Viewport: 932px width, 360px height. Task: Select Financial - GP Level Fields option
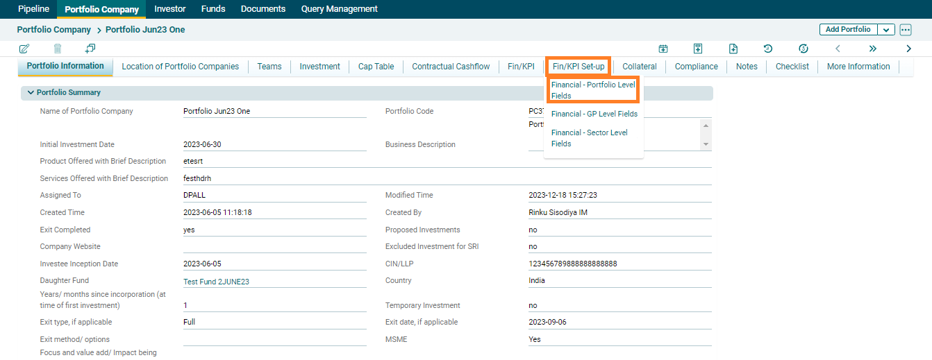594,114
